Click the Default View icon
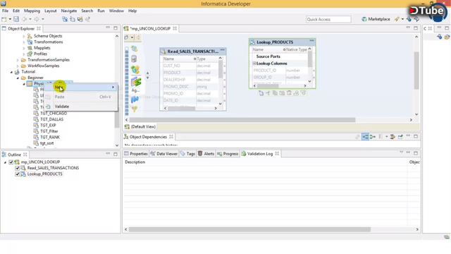This screenshot has width=451, height=254. pos(127,126)
